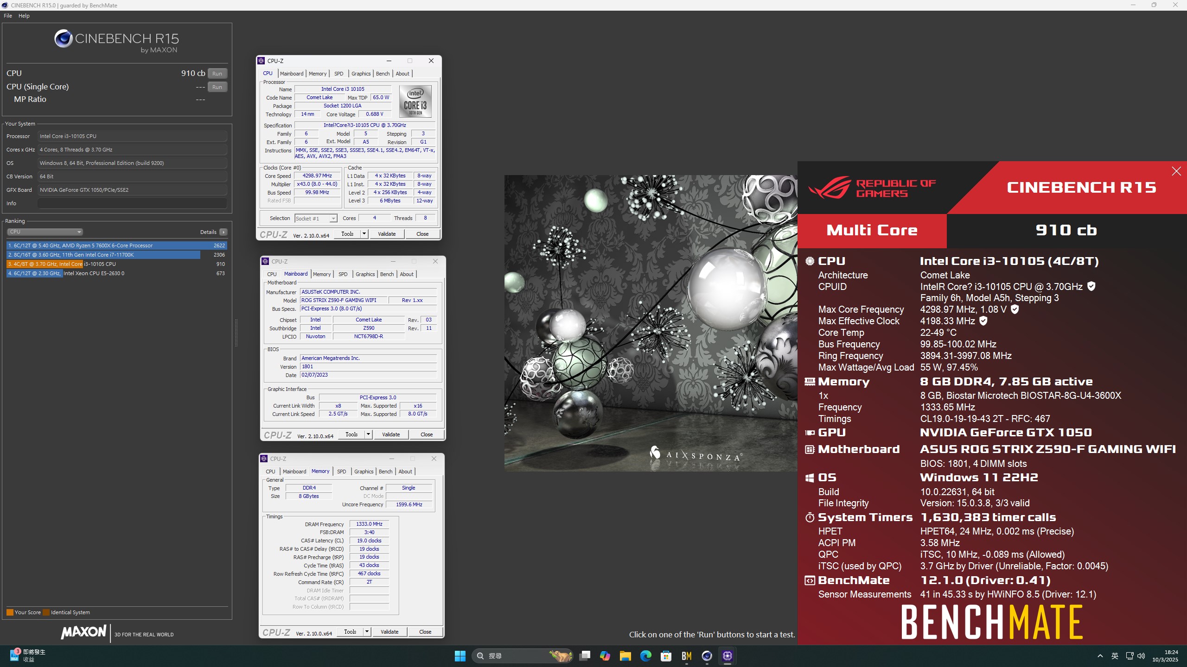The height and width of the screenshot is (667, 1187).
Task: Click verified shield next to Max Core Frequency
Action: [1015, 309]
